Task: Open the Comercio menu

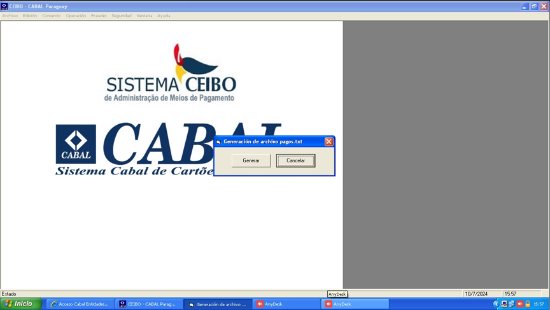Action: coord(52,16)
